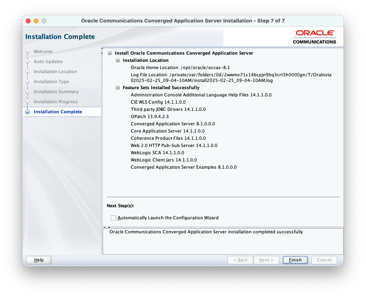Select Administration Console Additional Language Help Files row
The width and height of the screenshot is (366, 296).
(201, 95)
